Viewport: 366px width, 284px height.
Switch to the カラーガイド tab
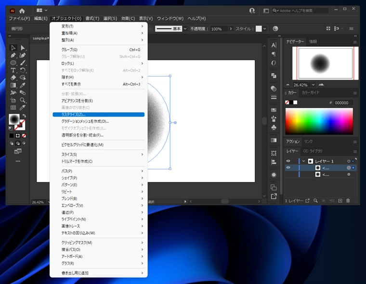(x=311, y=92)
